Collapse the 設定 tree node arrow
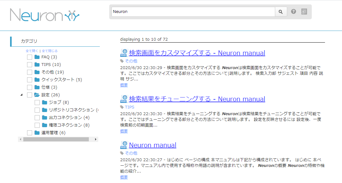Viewport: 342px width, 183px height. point(21,95)
